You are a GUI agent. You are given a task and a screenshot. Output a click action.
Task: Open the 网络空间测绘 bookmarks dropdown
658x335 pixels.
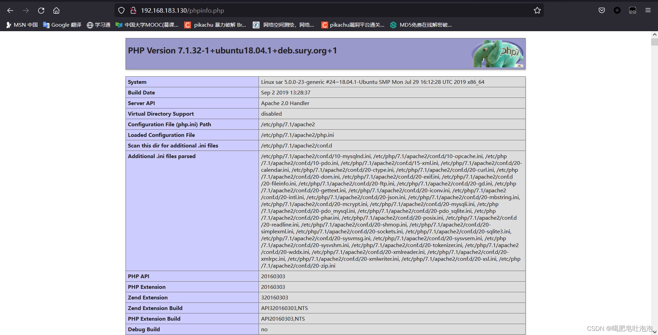click(x=284, y=25)
